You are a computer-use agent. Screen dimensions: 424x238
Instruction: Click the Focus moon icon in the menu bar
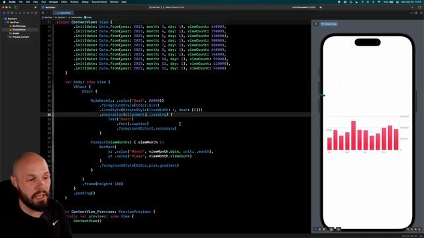tap(356, 2)
